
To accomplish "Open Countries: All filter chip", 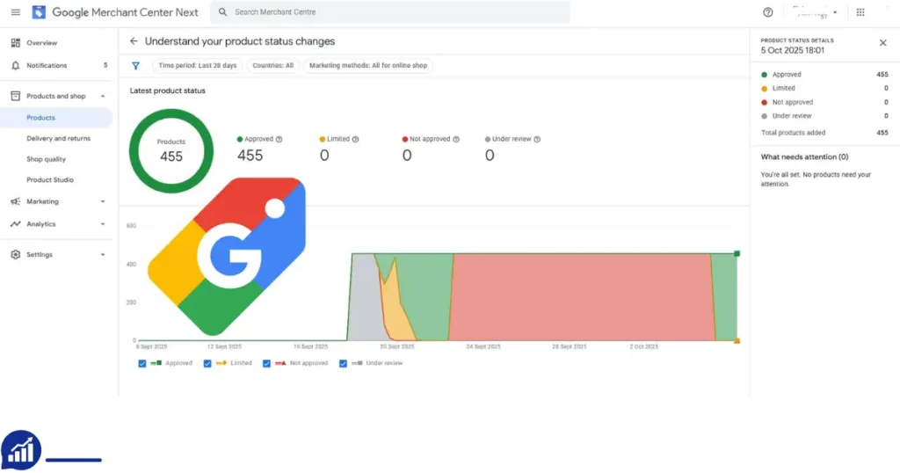I will coord(272,65).
